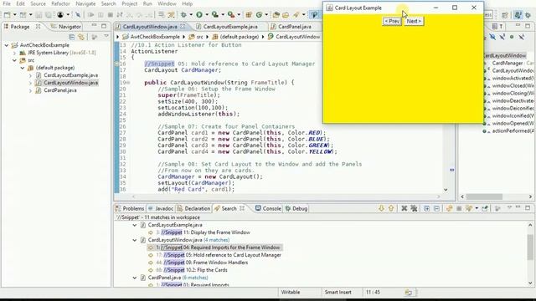Switch to CardPanel.java editor tab

tap(294, 26)
